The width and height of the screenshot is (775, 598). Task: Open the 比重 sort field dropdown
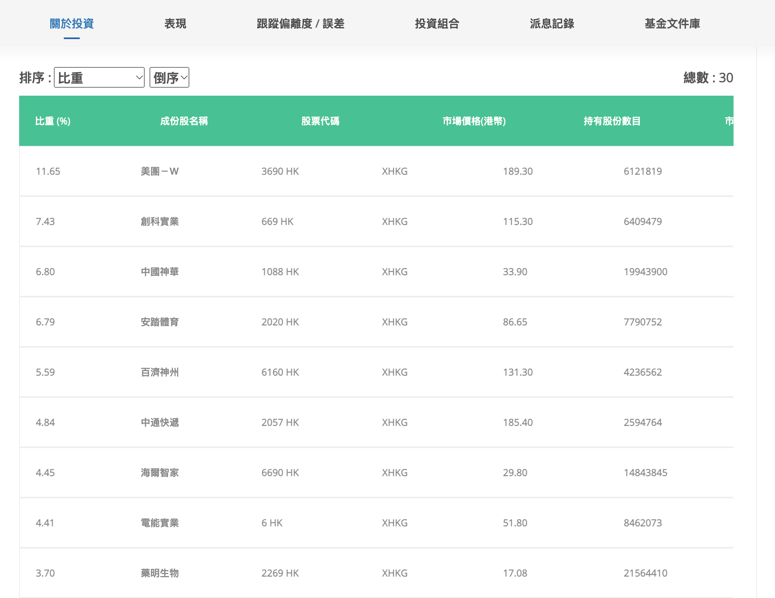[99, 77]
